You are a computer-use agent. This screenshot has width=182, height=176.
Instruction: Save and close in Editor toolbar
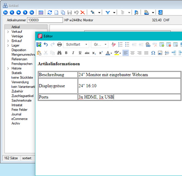point(39,45)
